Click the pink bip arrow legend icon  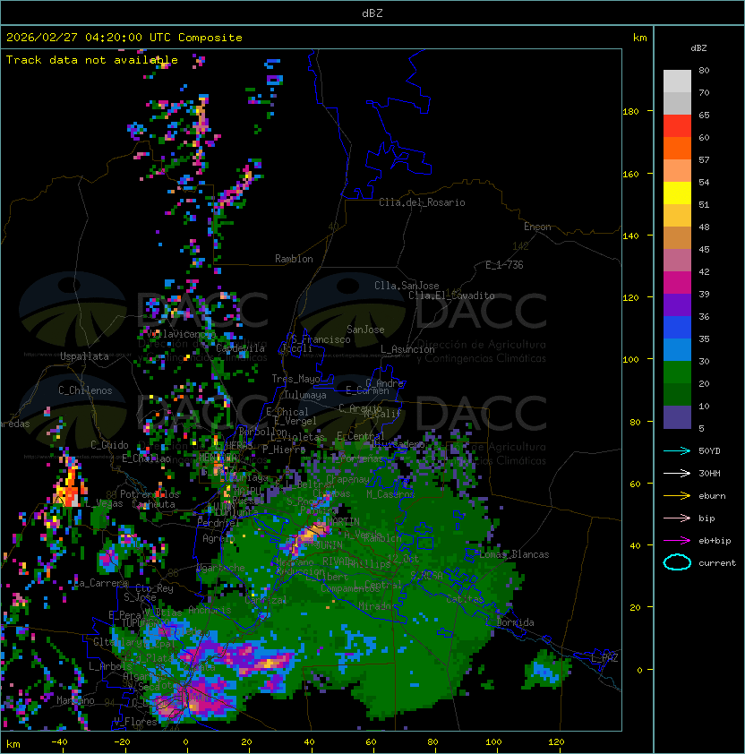click(677, 518)
